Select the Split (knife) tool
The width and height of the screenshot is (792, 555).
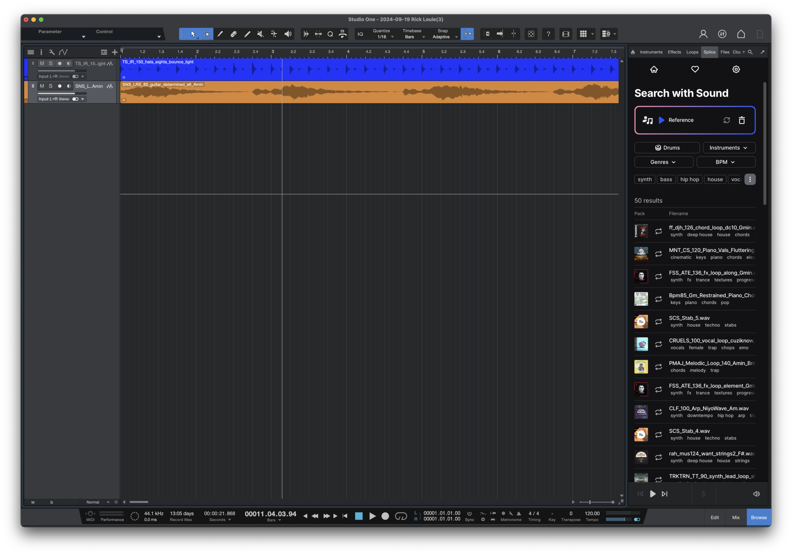pyautogui.click(x=220, y=34)
